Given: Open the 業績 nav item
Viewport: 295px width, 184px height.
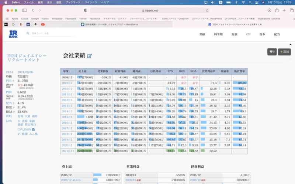Looking at the screenshot, I should pyautogui.click(x=202, y=34).
